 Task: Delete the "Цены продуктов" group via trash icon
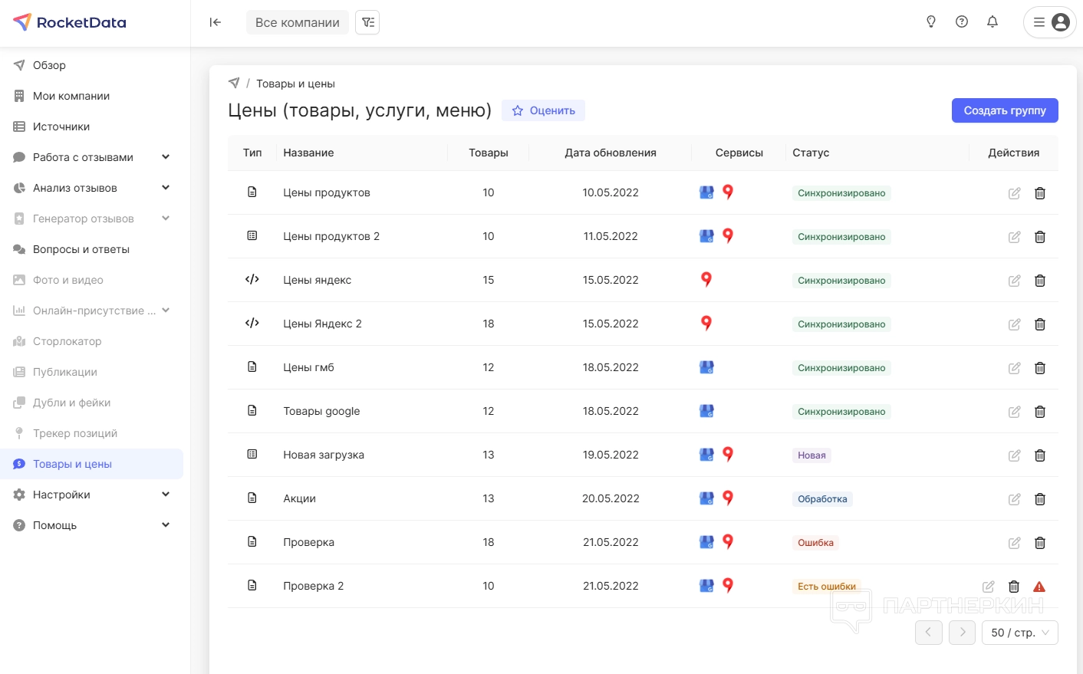pyautogui.click(x=1039, y=193)
